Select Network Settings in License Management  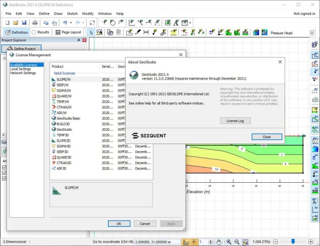tap(23, 73)
